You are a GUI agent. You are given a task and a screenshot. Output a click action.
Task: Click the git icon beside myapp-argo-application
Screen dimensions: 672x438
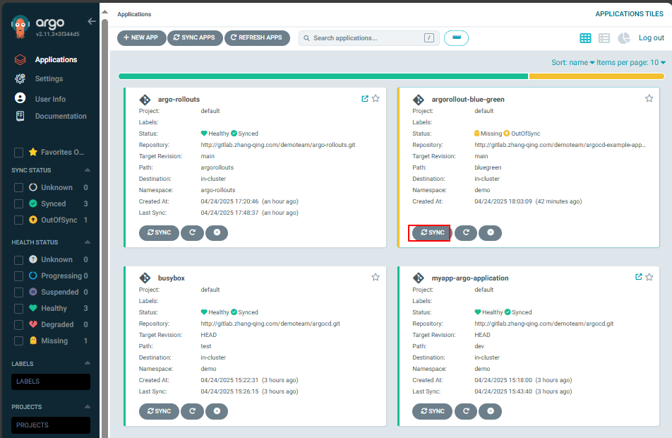pos(419,278)
